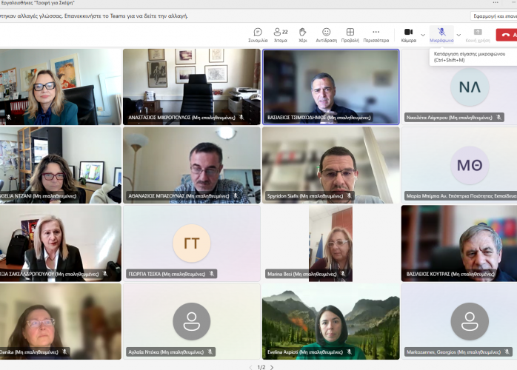Open the Συνομιλία chat panel

[x=257, y=35]
